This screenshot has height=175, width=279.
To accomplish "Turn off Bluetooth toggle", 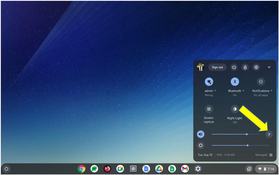I will pyautogui.click(x=235, y=82).
